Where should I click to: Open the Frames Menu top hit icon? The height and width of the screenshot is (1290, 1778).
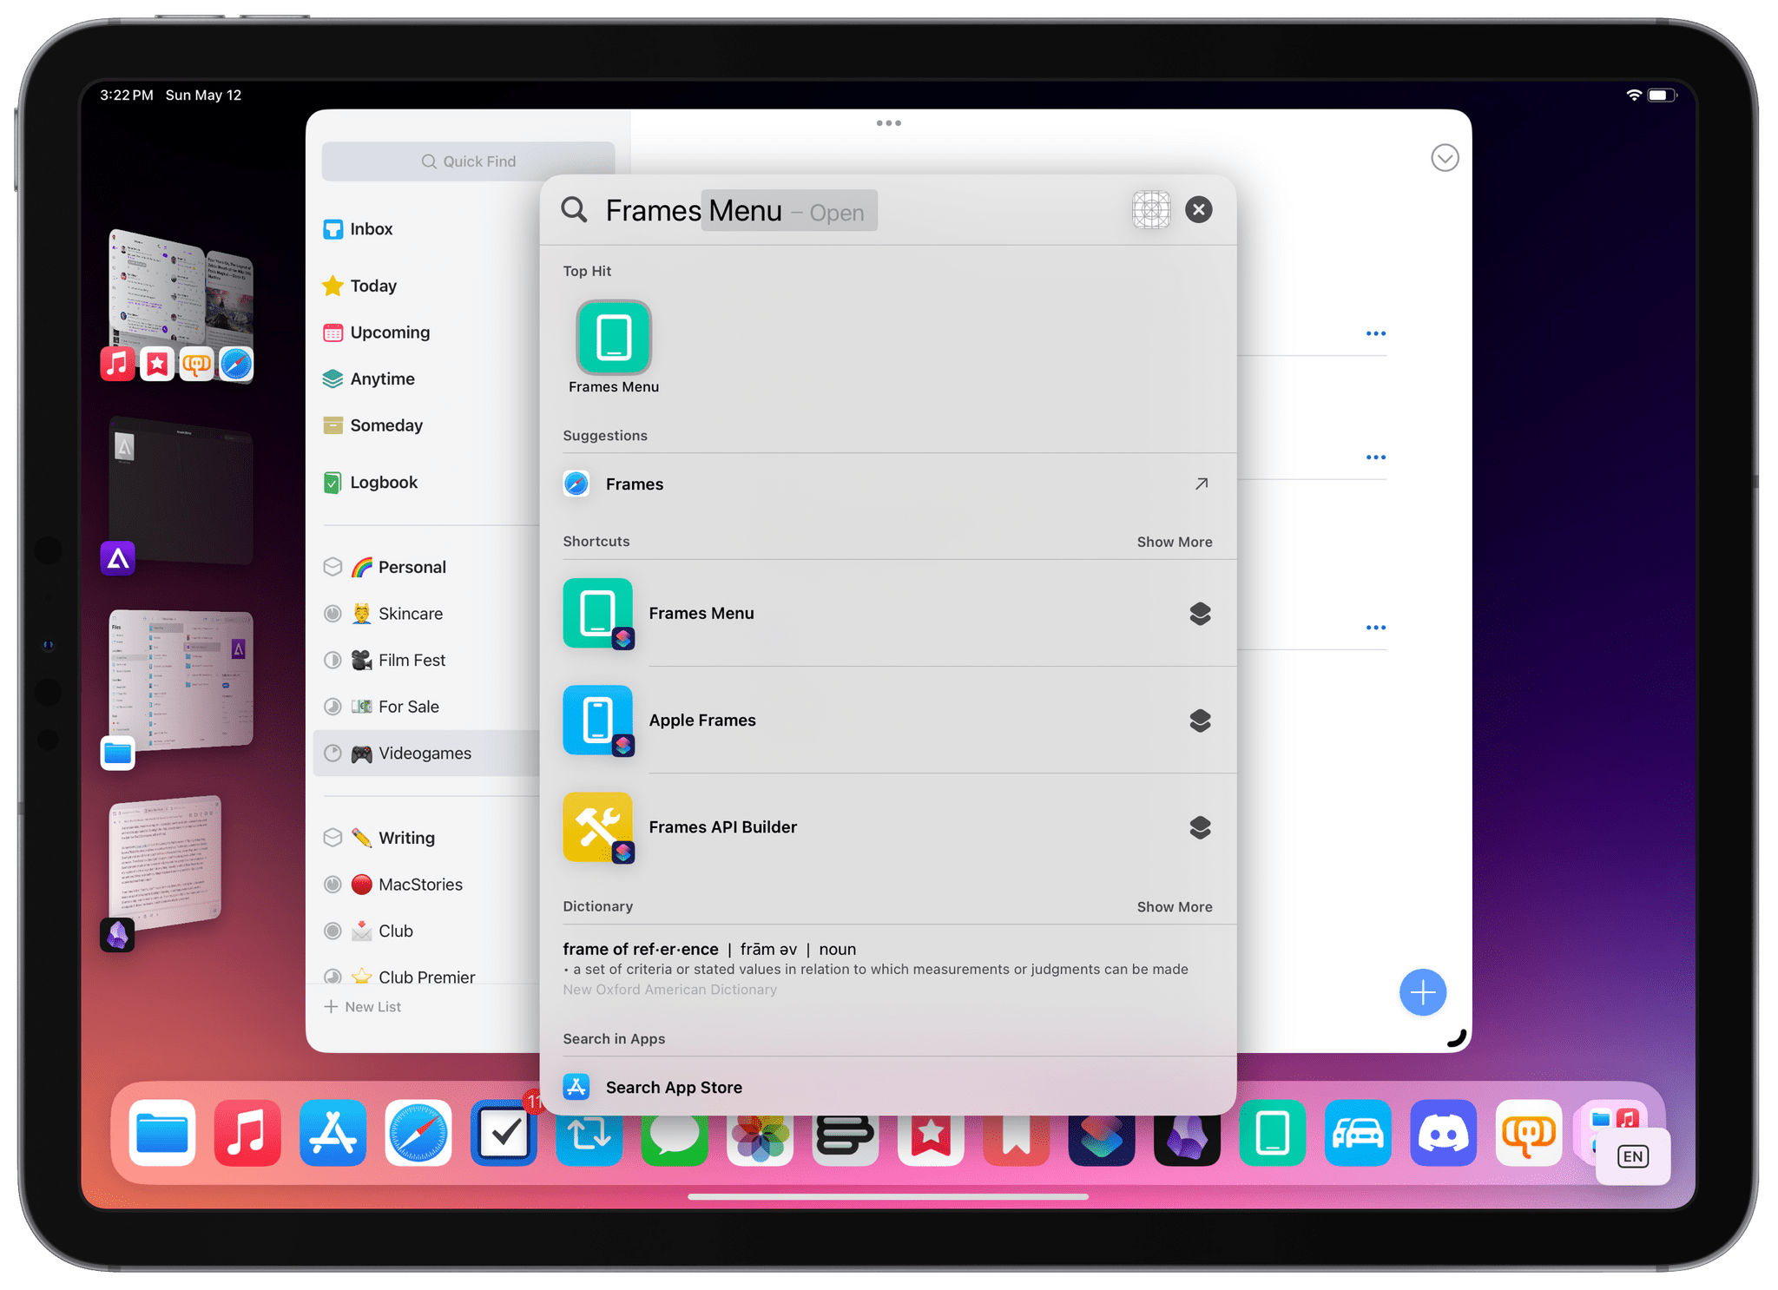(x=613, y=338)
